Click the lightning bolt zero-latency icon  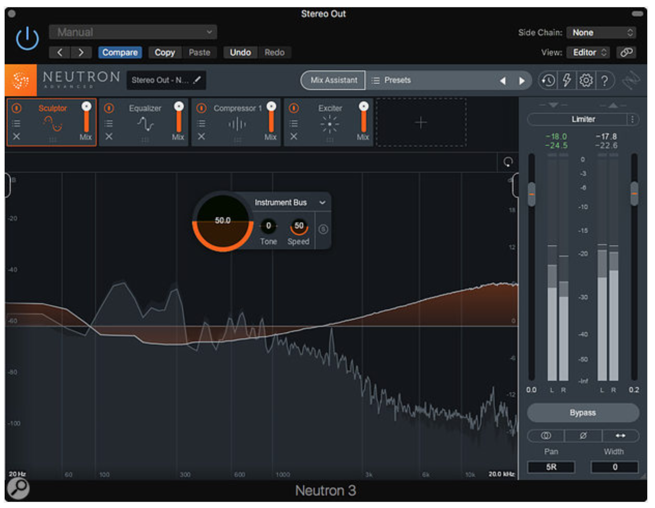click(x=567, y=80)
